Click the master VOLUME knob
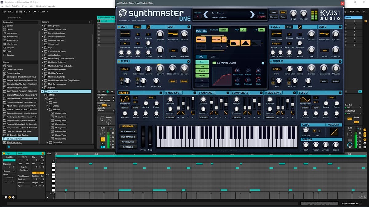Viewport: 369px width, 207px height. point(304,13)
